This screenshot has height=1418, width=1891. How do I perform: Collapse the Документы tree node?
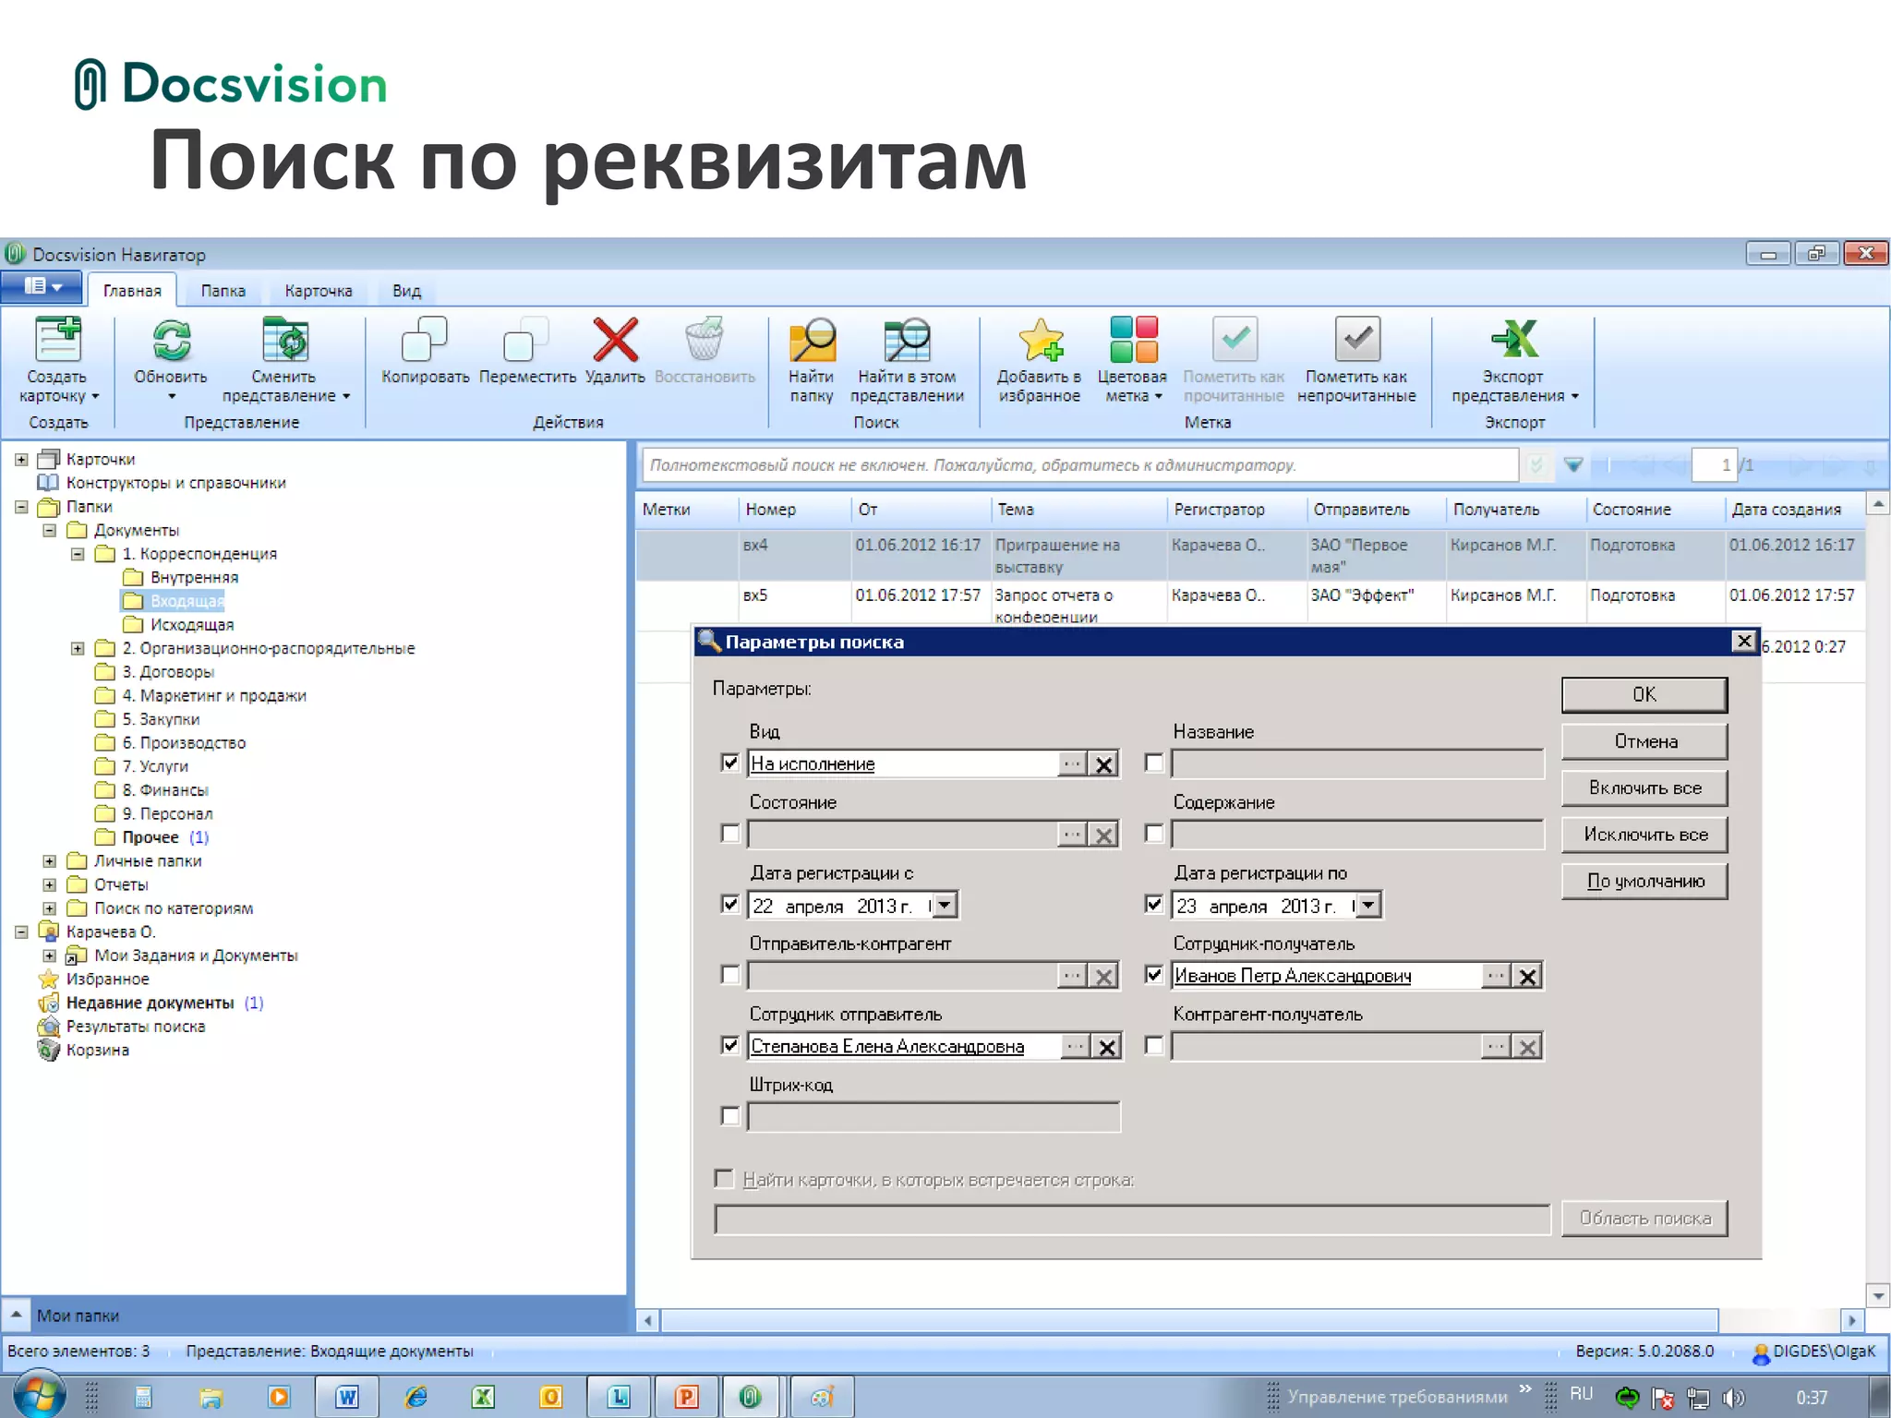point(50,530)
